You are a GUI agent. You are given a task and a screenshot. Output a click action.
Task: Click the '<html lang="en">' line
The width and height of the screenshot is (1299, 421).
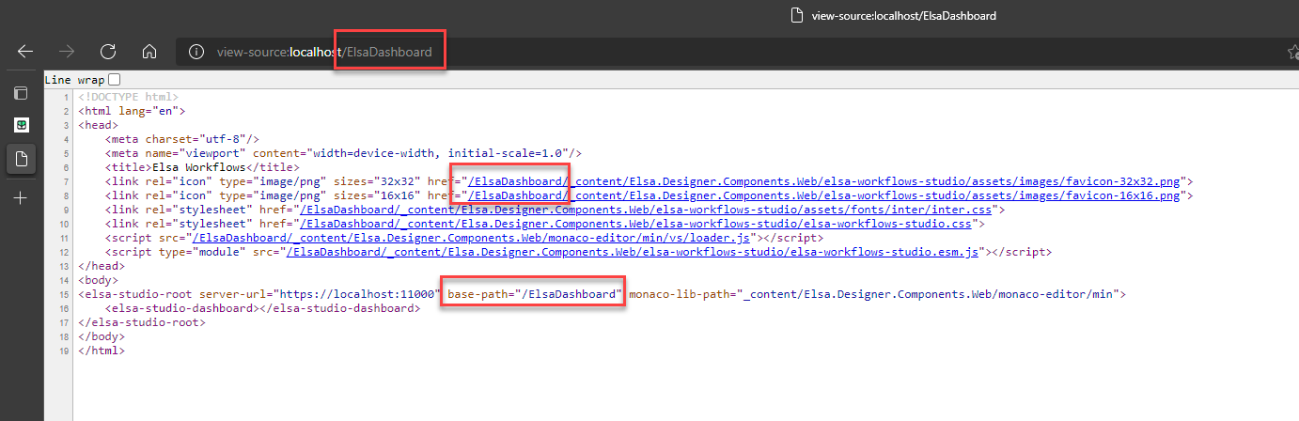(132, 111)
